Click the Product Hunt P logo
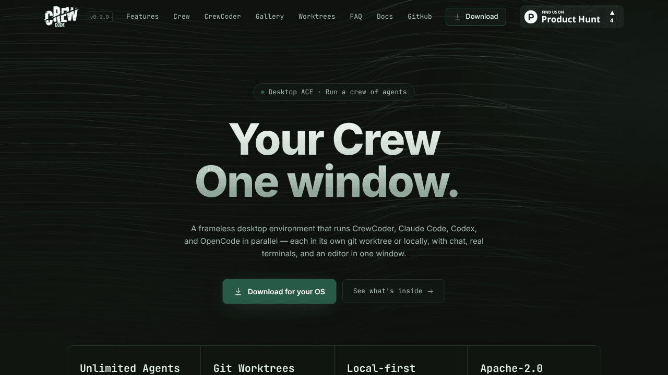 [x=531, y=17]
